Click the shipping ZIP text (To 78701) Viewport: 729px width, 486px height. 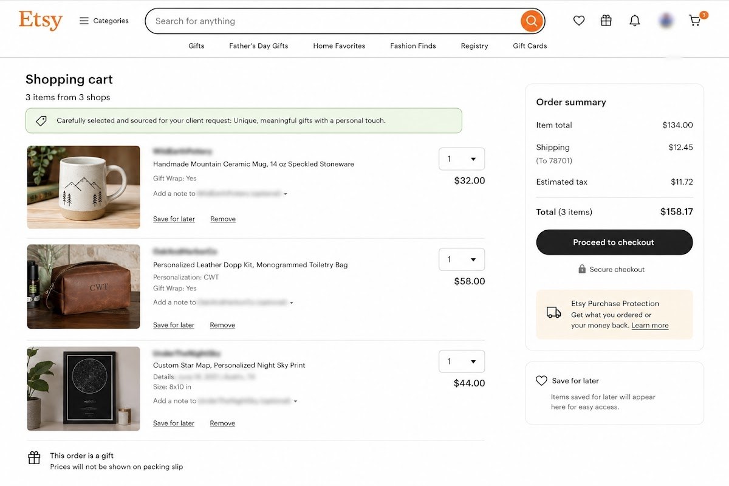[554, 161]
